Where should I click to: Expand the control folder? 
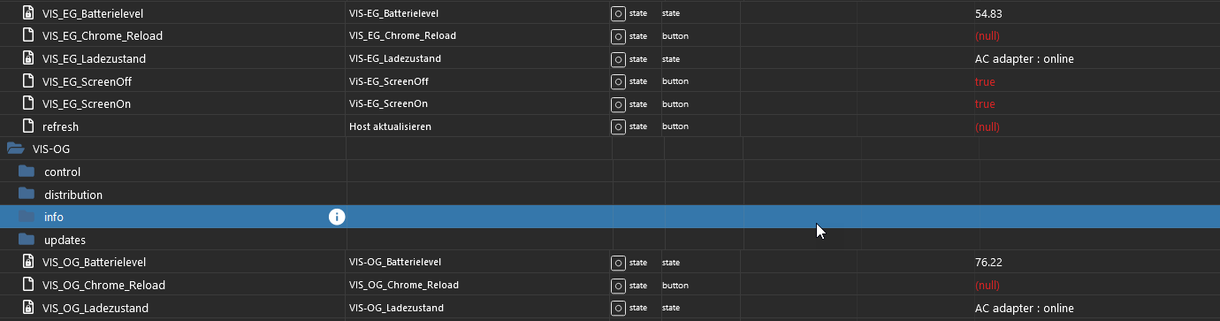27,172
